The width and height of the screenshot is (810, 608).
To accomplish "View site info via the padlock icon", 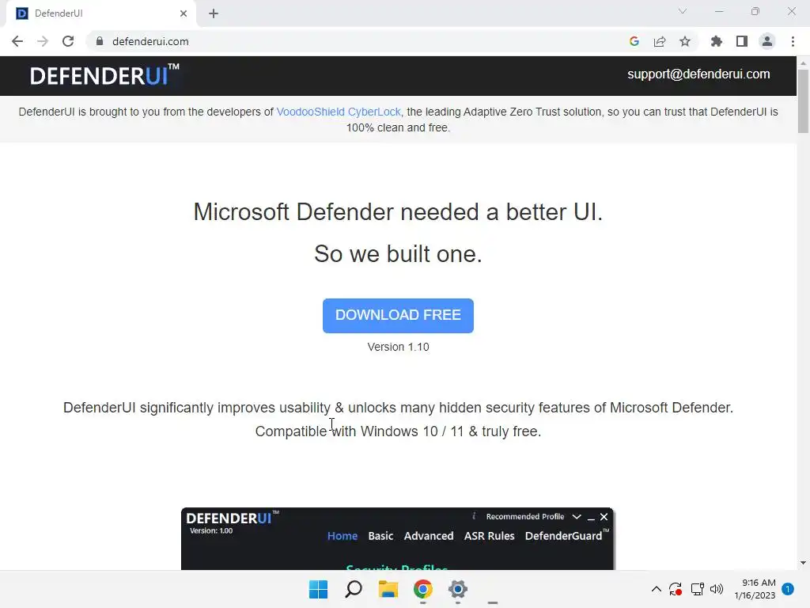I will coord(100,41).
